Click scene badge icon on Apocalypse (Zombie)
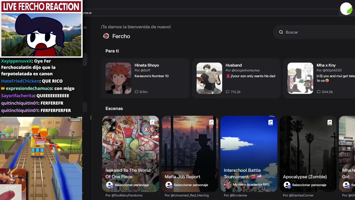The width and height of the screenshot is (355, 200). (329, 122)
